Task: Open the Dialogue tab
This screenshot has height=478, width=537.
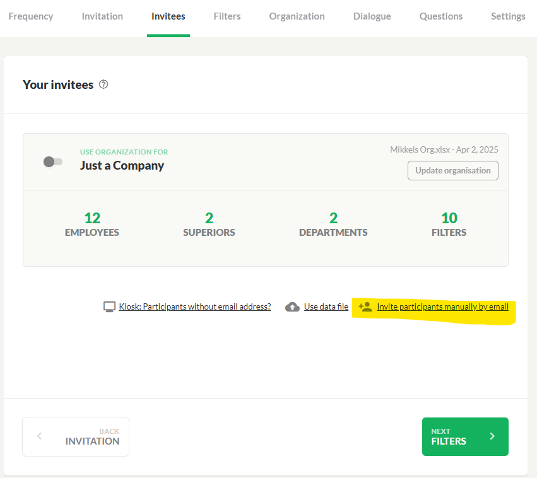Action: (372, 16)
